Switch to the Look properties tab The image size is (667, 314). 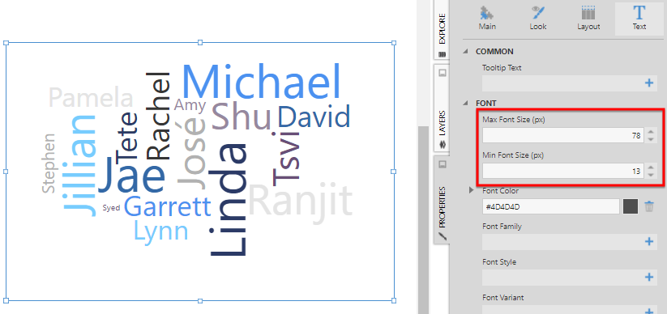tap(537, 19)
